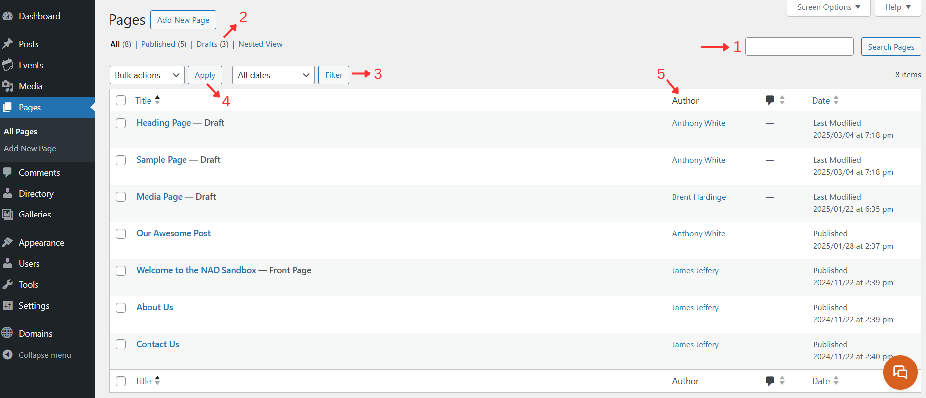The height and width of the screenshot is (398, 926).
Task: Open the All Pages submenu item
Action: pyautogui.click(x=20, y=132)
